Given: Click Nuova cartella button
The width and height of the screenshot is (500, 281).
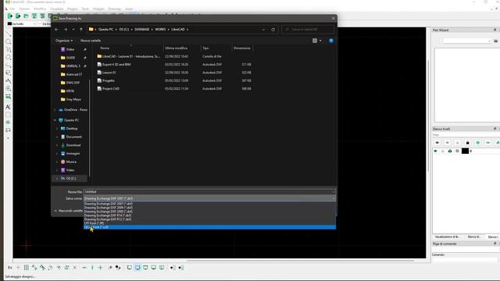Looking at the screenshot, I should [91, 41].
